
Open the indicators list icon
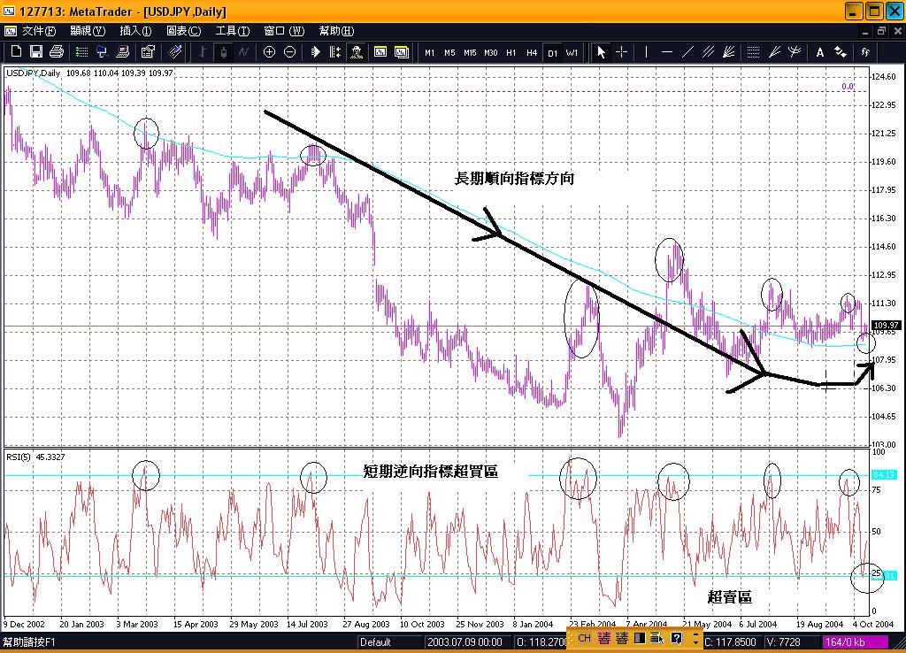[x=865, y=52]
